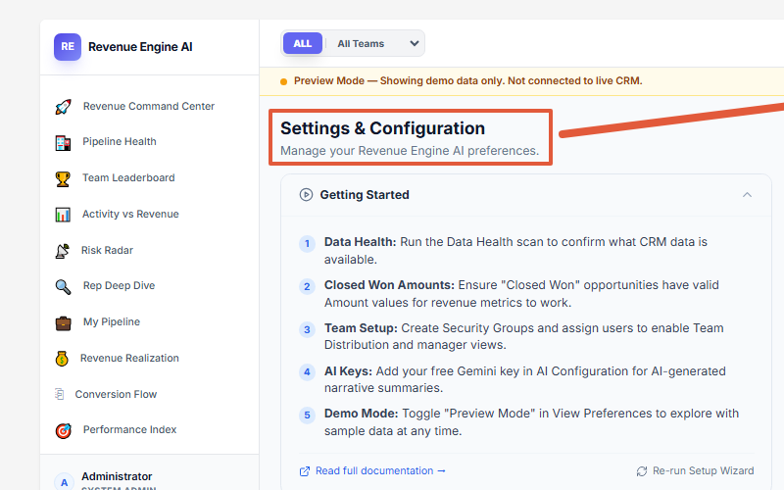Click the Activity vs Revenue chart icon
Screen dimensions: 784x490
63,215
